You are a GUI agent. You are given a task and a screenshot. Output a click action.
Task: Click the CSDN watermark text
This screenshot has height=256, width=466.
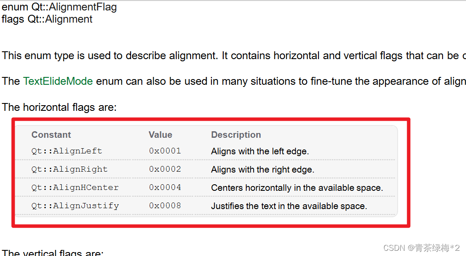coord(421,248)
